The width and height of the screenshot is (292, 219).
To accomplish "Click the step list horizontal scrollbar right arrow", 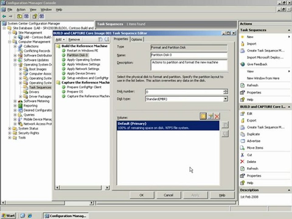I will pos(107,188).
